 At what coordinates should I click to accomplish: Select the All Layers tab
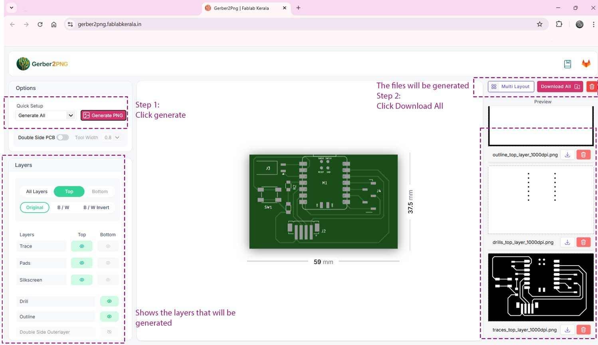click(x=36, y=191)
